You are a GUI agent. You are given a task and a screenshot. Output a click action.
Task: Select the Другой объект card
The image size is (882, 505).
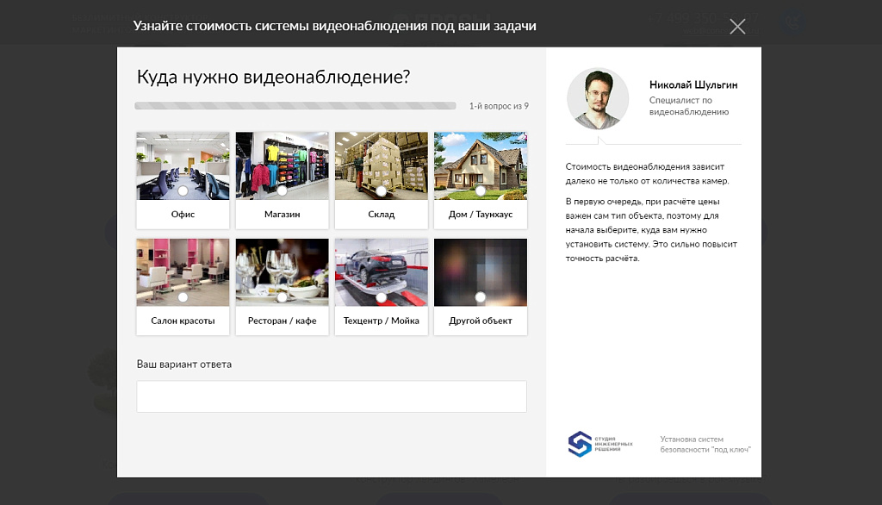pos(480,319)
